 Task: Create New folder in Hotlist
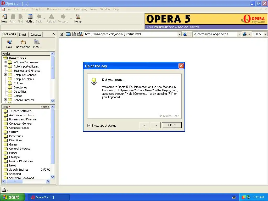coord(23,44)
